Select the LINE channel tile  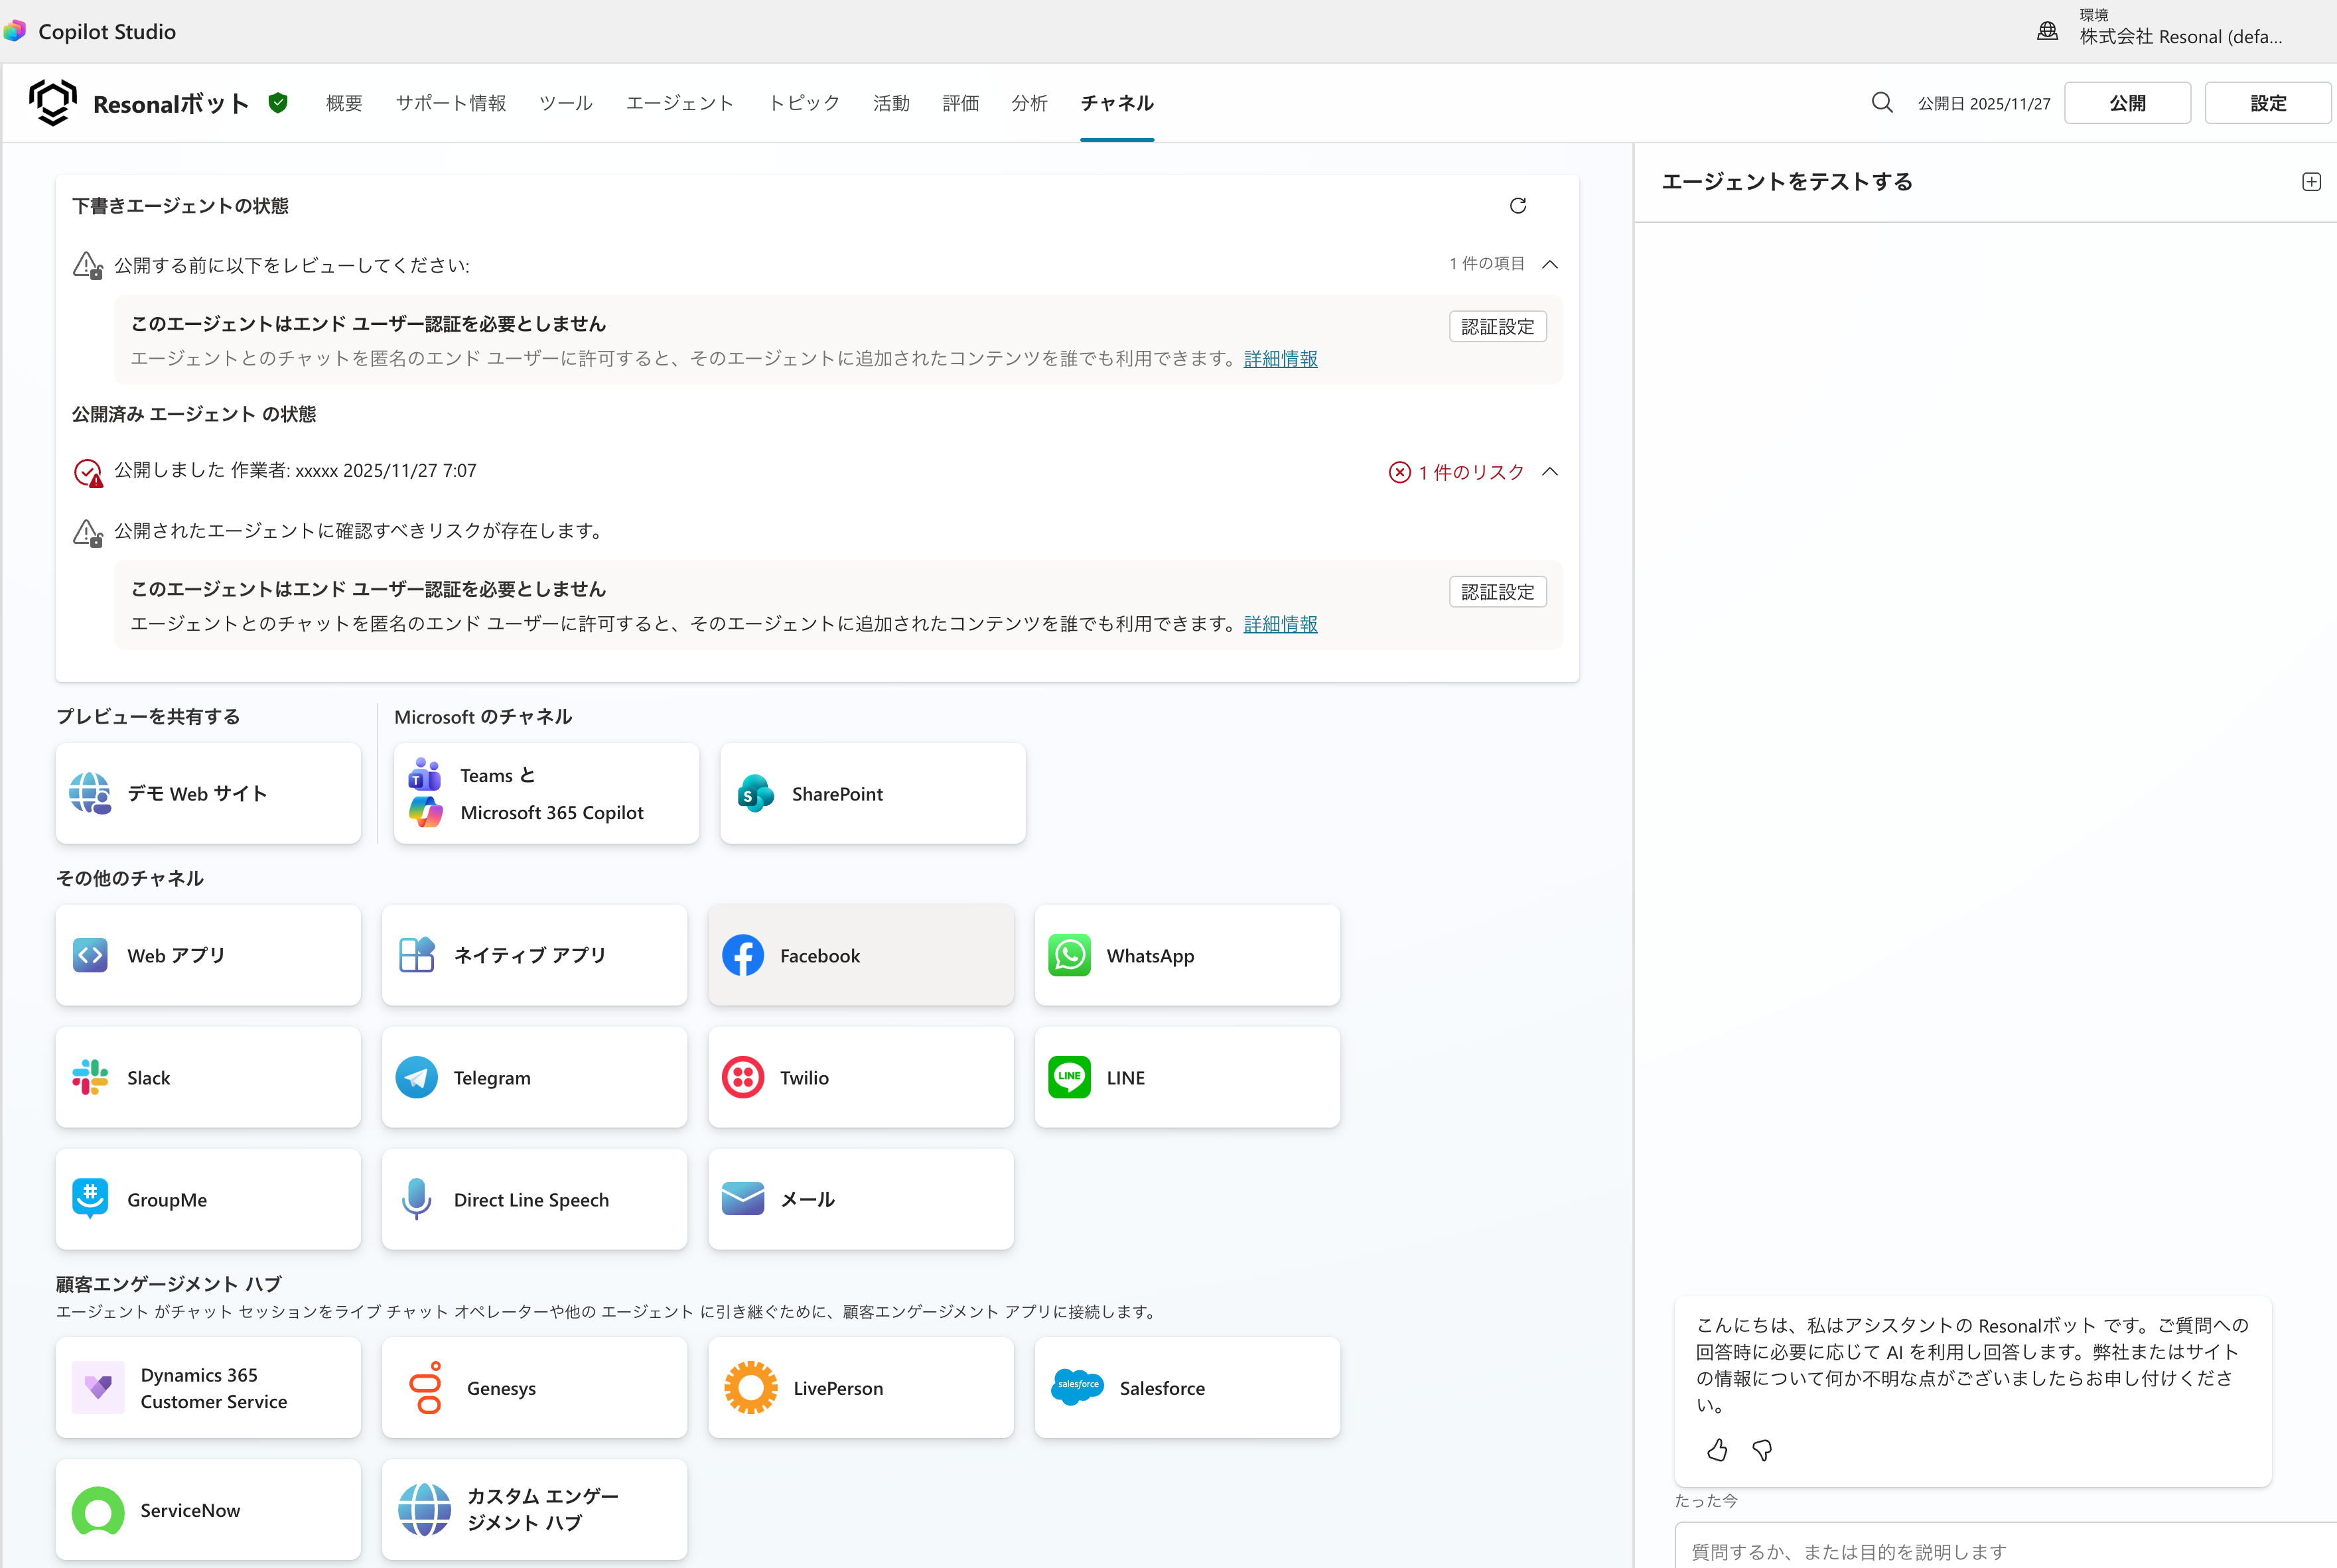coord(1186,1077)
